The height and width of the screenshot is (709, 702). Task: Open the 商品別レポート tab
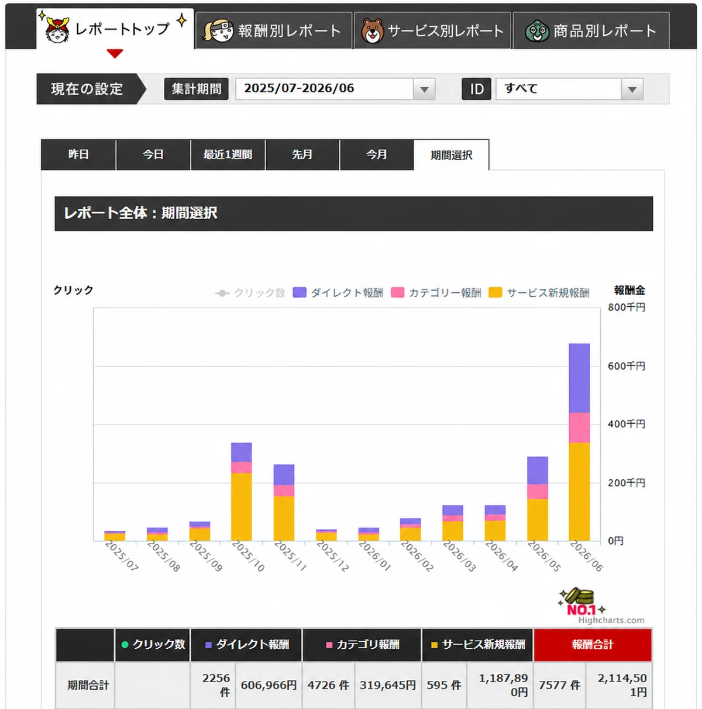(591, 30)
